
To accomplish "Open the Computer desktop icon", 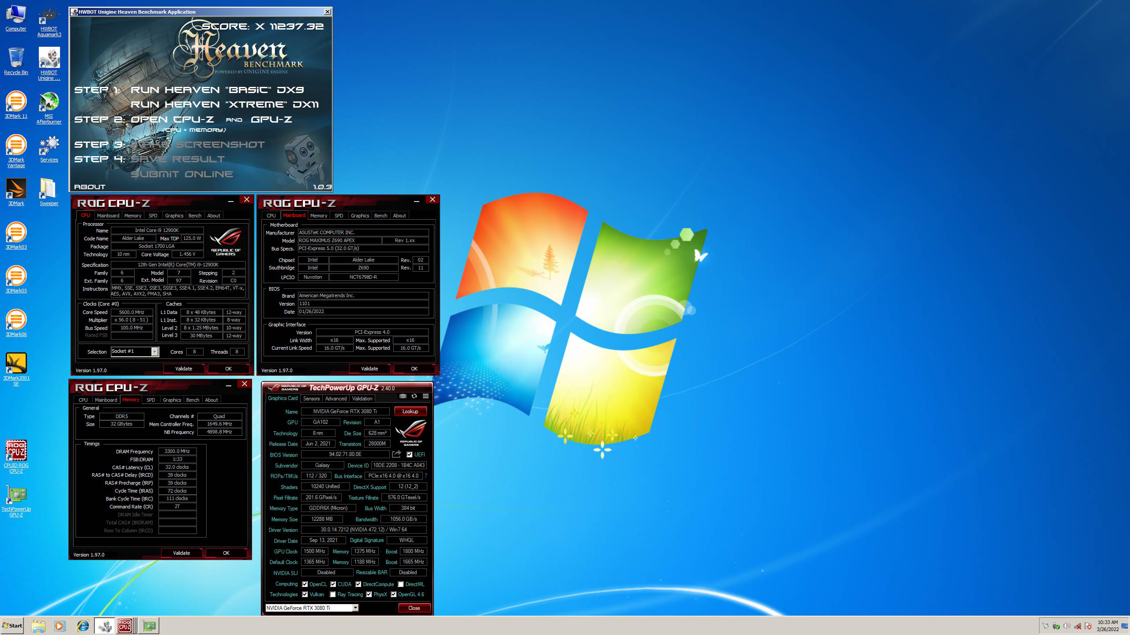I will 16,18.
